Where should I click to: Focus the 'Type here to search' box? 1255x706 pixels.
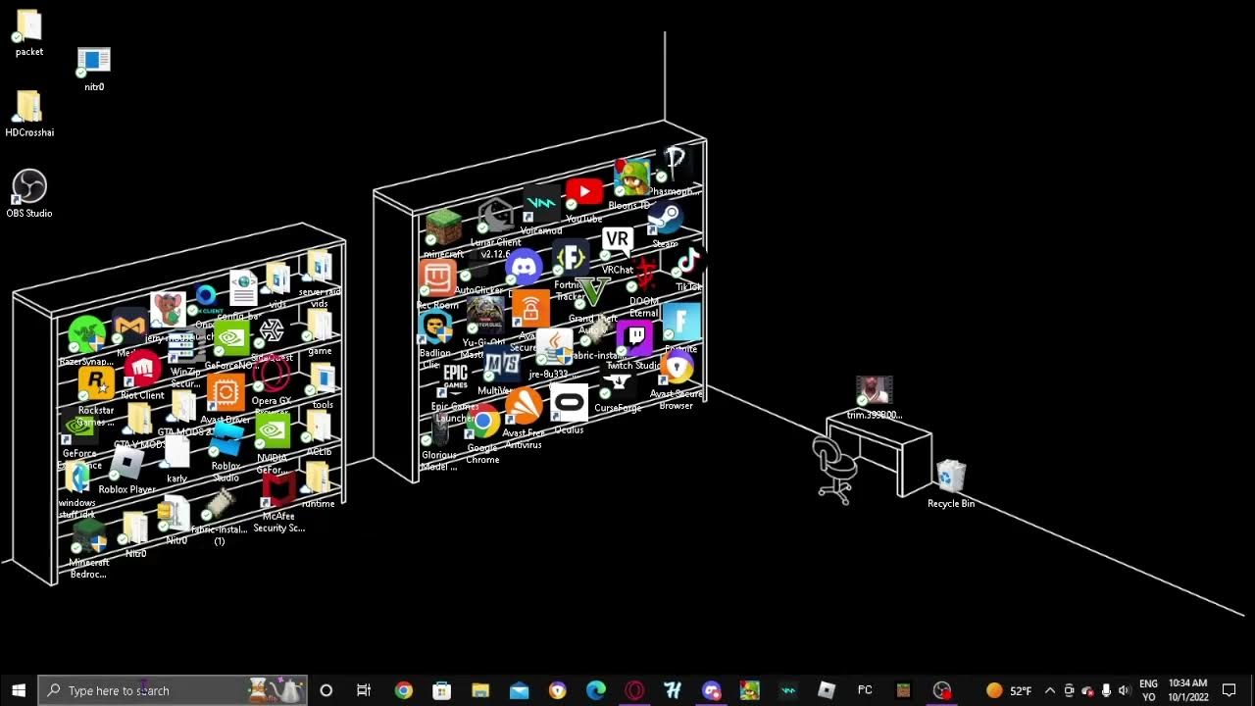173,690
